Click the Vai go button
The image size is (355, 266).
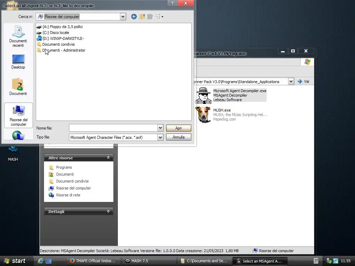(x=304, y=81)
